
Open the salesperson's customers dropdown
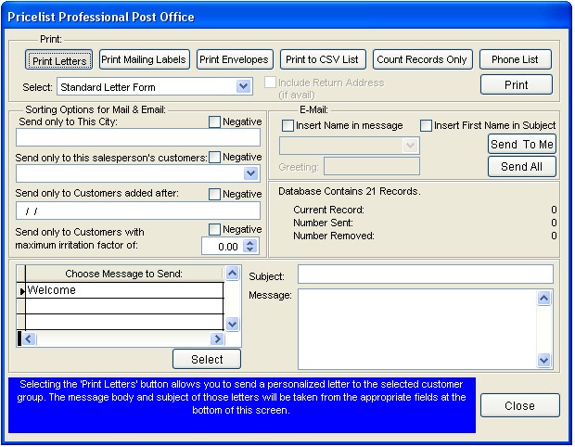250,173
